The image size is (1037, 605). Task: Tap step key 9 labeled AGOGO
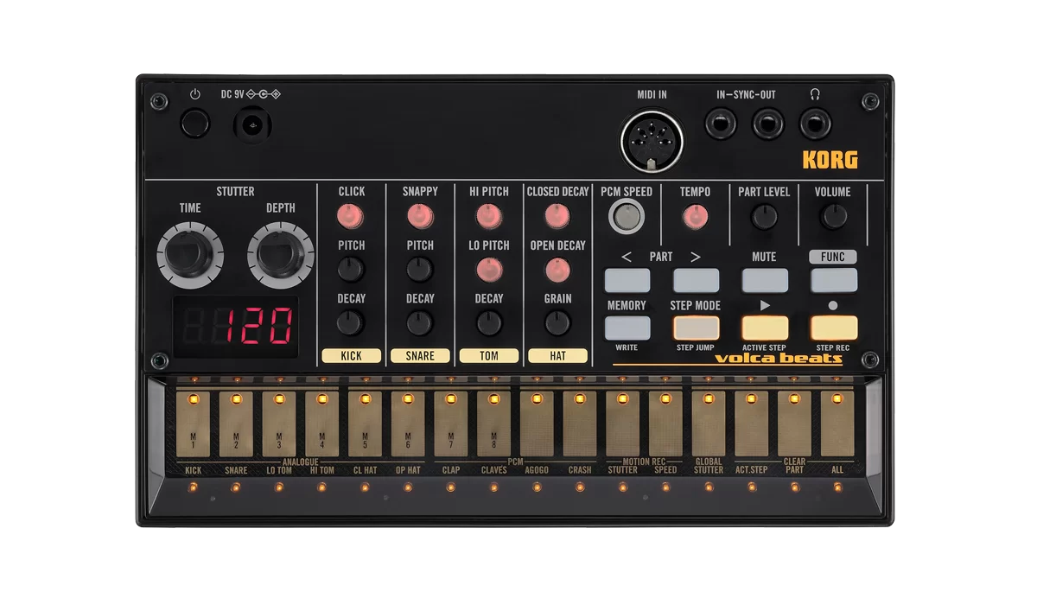click(x=537, y=423)
